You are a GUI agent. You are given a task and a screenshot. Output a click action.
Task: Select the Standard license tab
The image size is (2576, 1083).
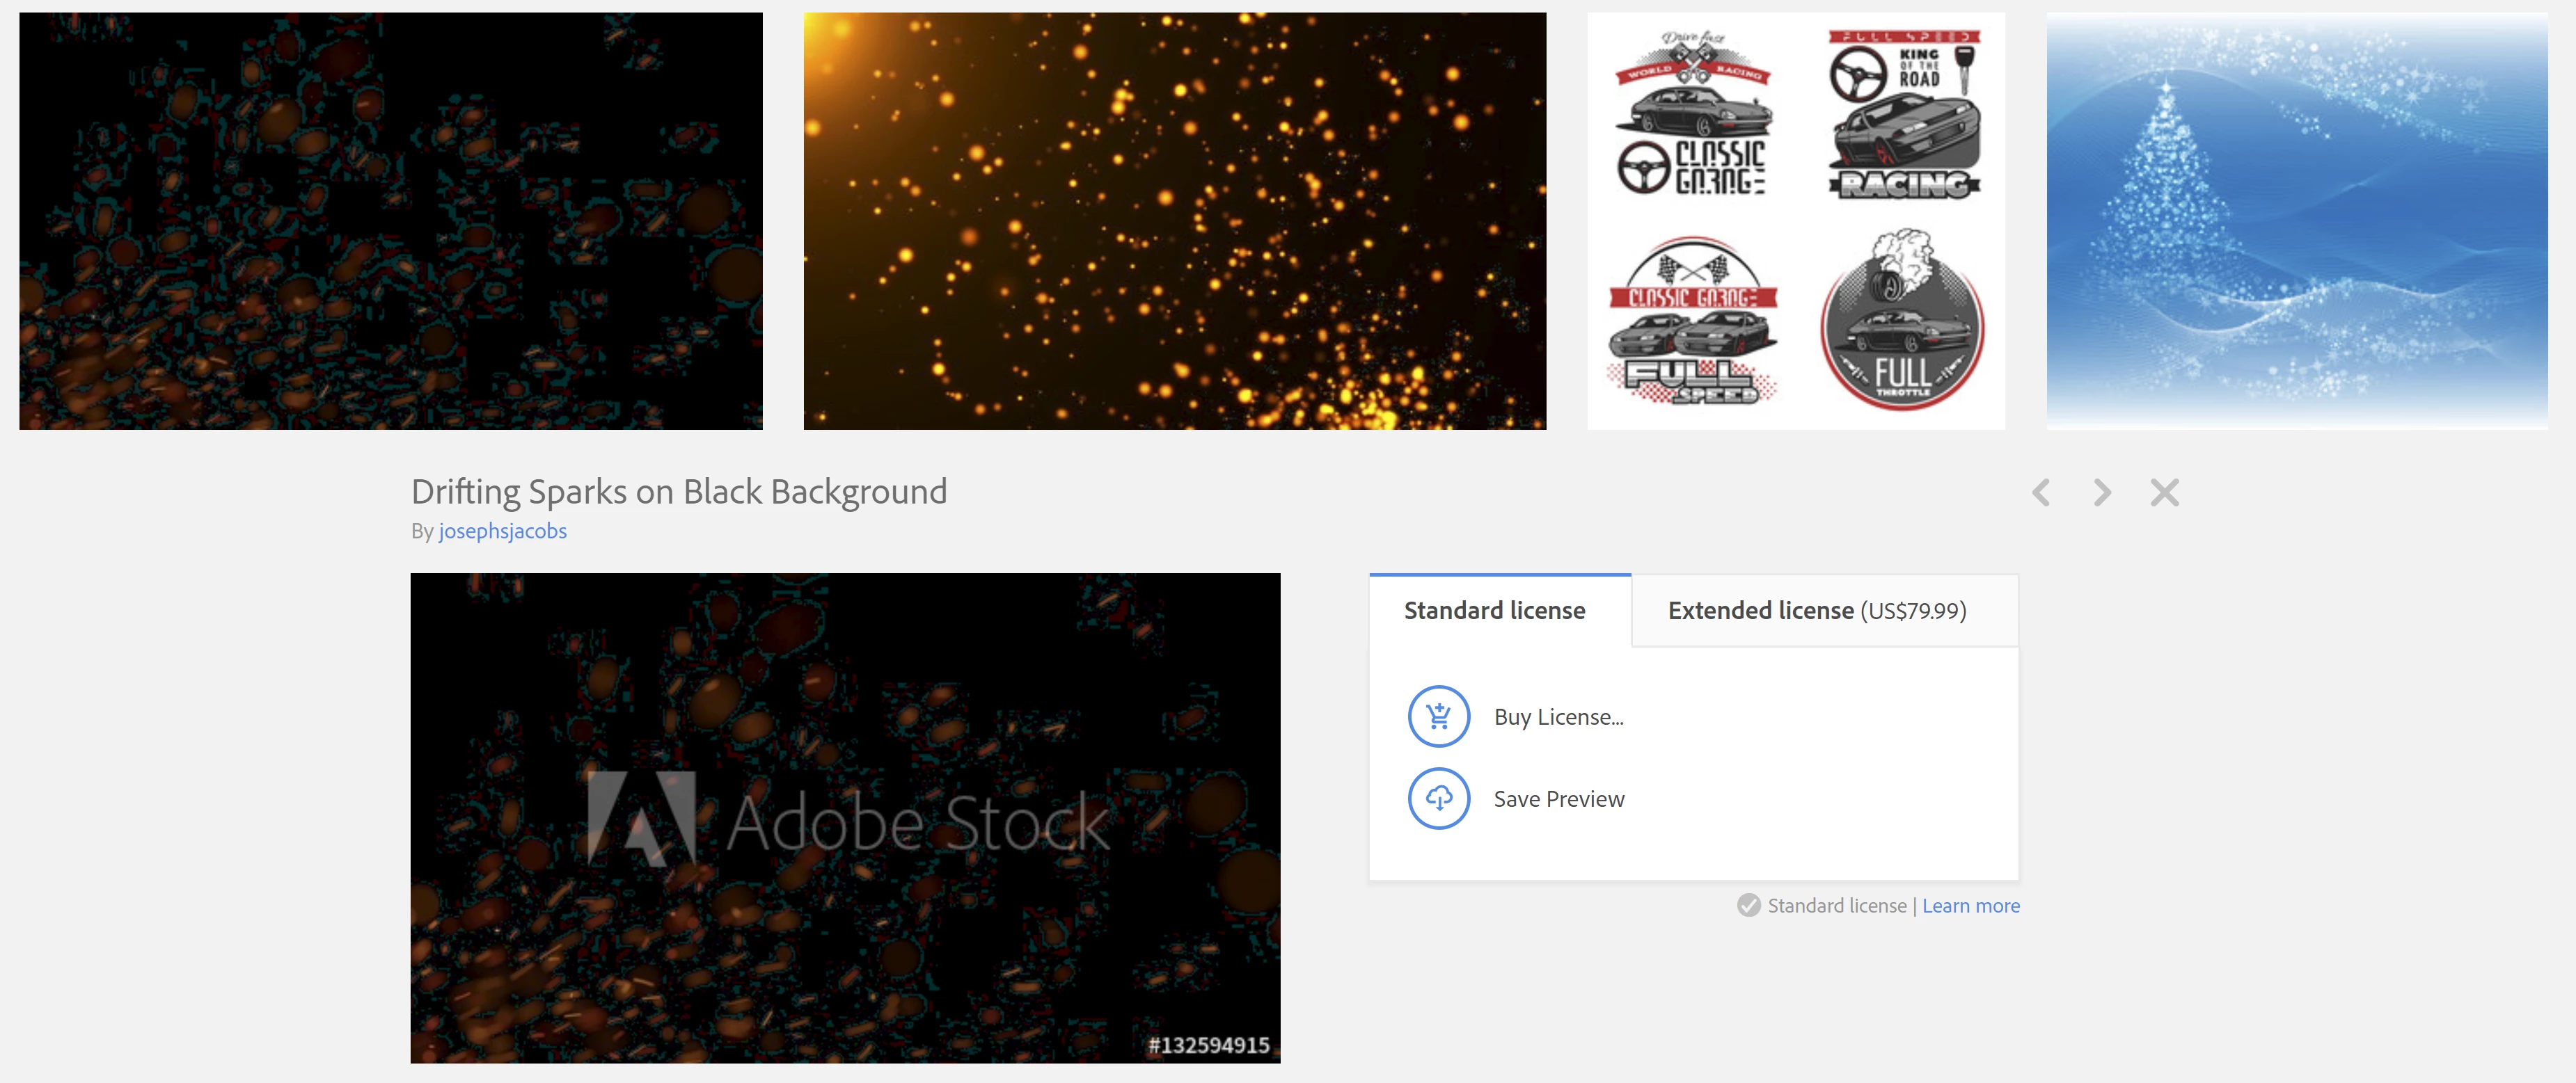(1494, 611)
